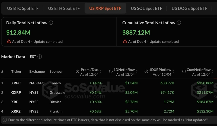The image size is (217, 126).
Task: Open info icon beside Daily Total Net Inflow
Action: [51, 23]
